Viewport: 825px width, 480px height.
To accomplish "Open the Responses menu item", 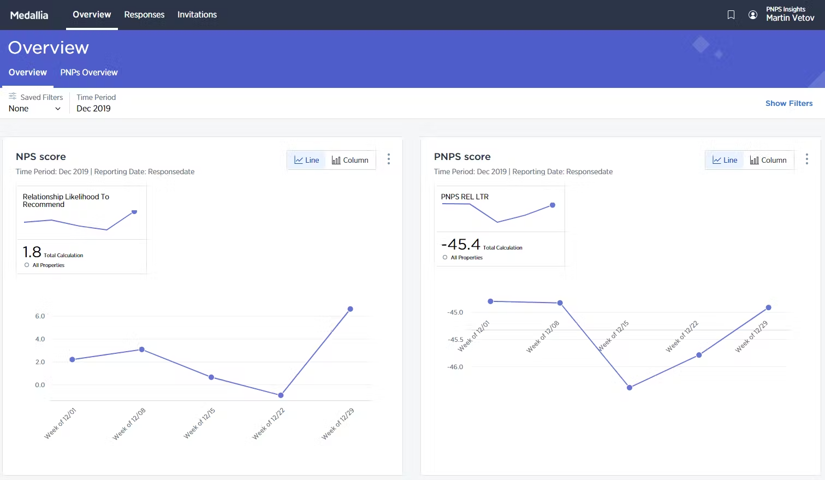I will [144, 15].
